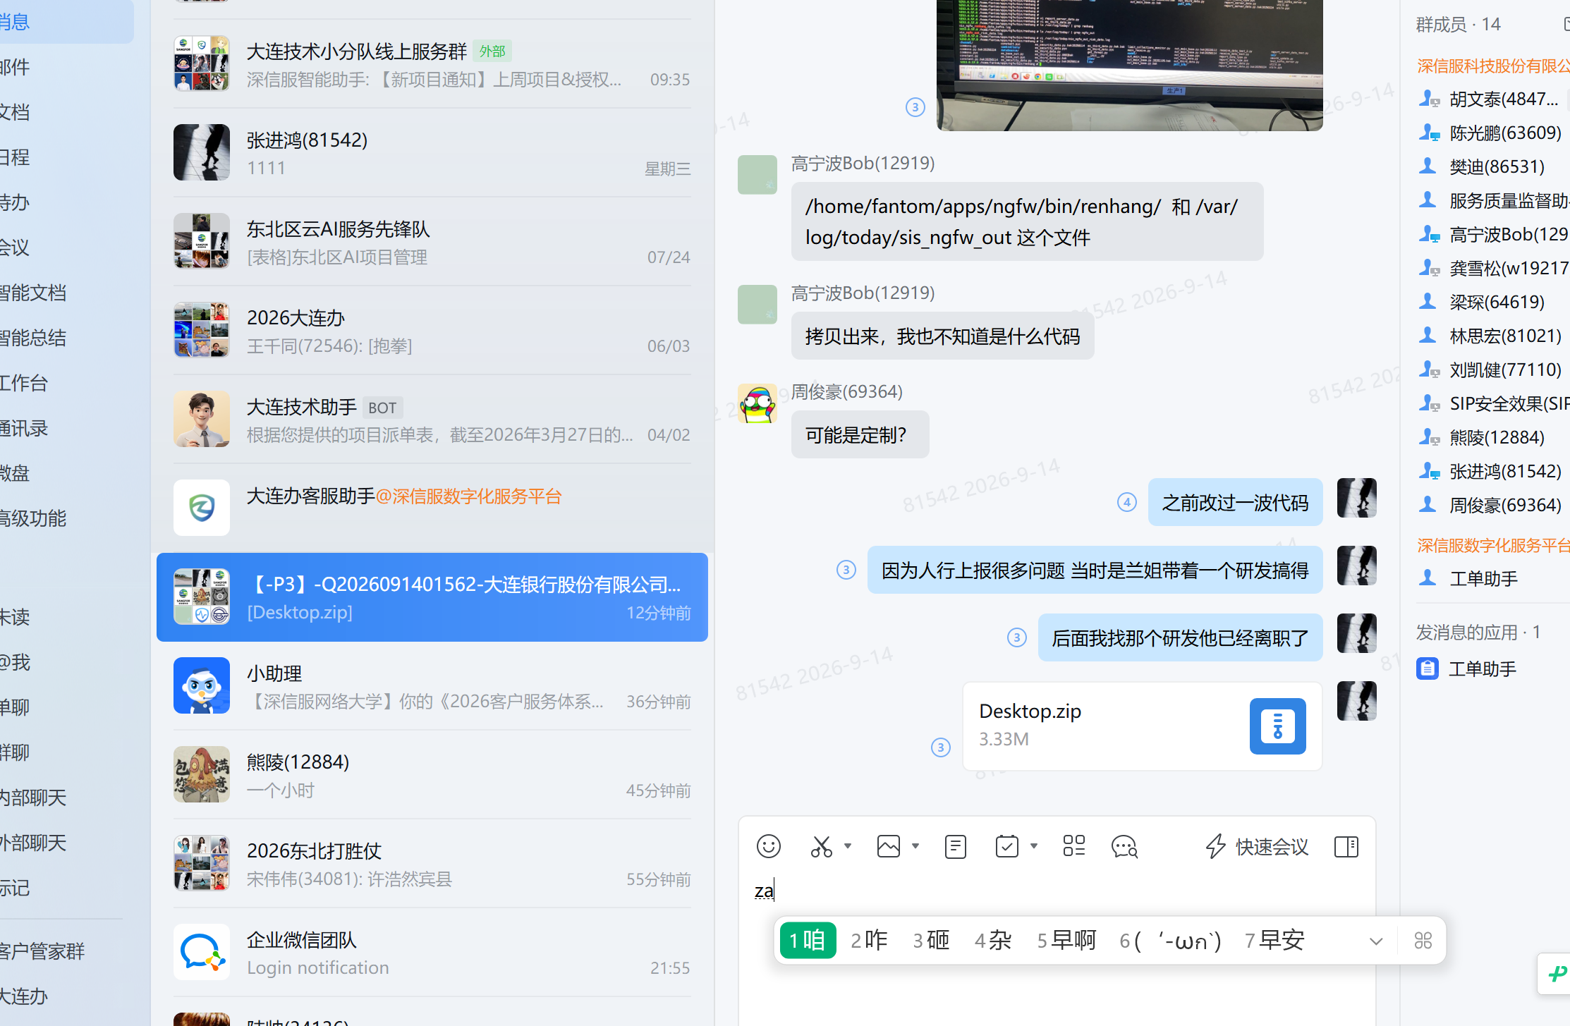Expand more IME candidates chevron

[1375, 941]
